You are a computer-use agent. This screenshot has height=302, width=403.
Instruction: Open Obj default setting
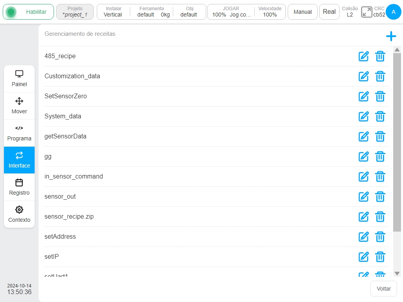click(189, 12)
